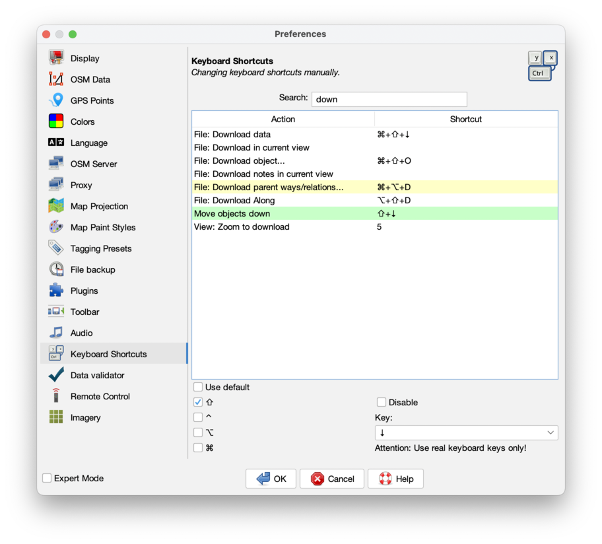The width and height of the screenshot is (602, 544).
Task: Open Help for preferences
Action: point(395,479)
